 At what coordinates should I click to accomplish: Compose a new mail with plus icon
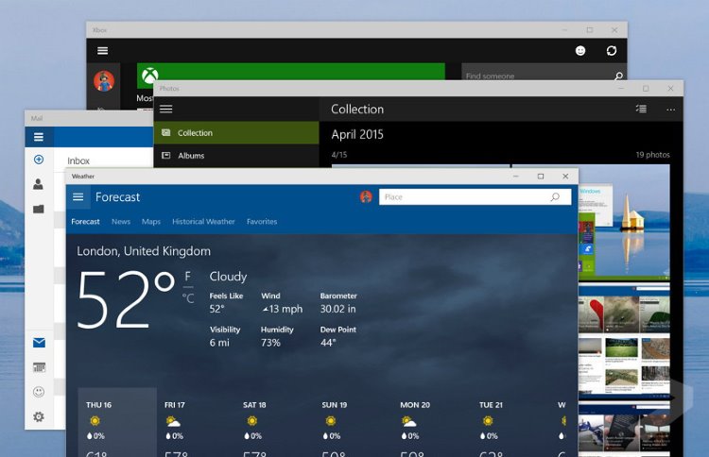tap(39, 160)
